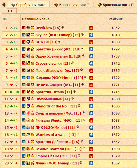Click the red П badge in Обезбашенные row
Image resolution: width=137 pixels, height=168 pixels.
pyautogui.click(x=24, y=99)
